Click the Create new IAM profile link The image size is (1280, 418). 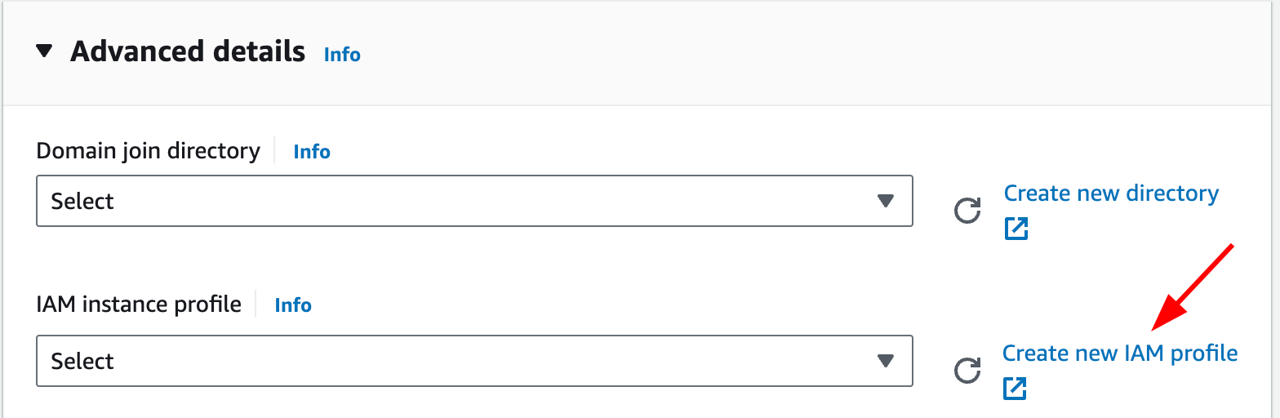1119,354
